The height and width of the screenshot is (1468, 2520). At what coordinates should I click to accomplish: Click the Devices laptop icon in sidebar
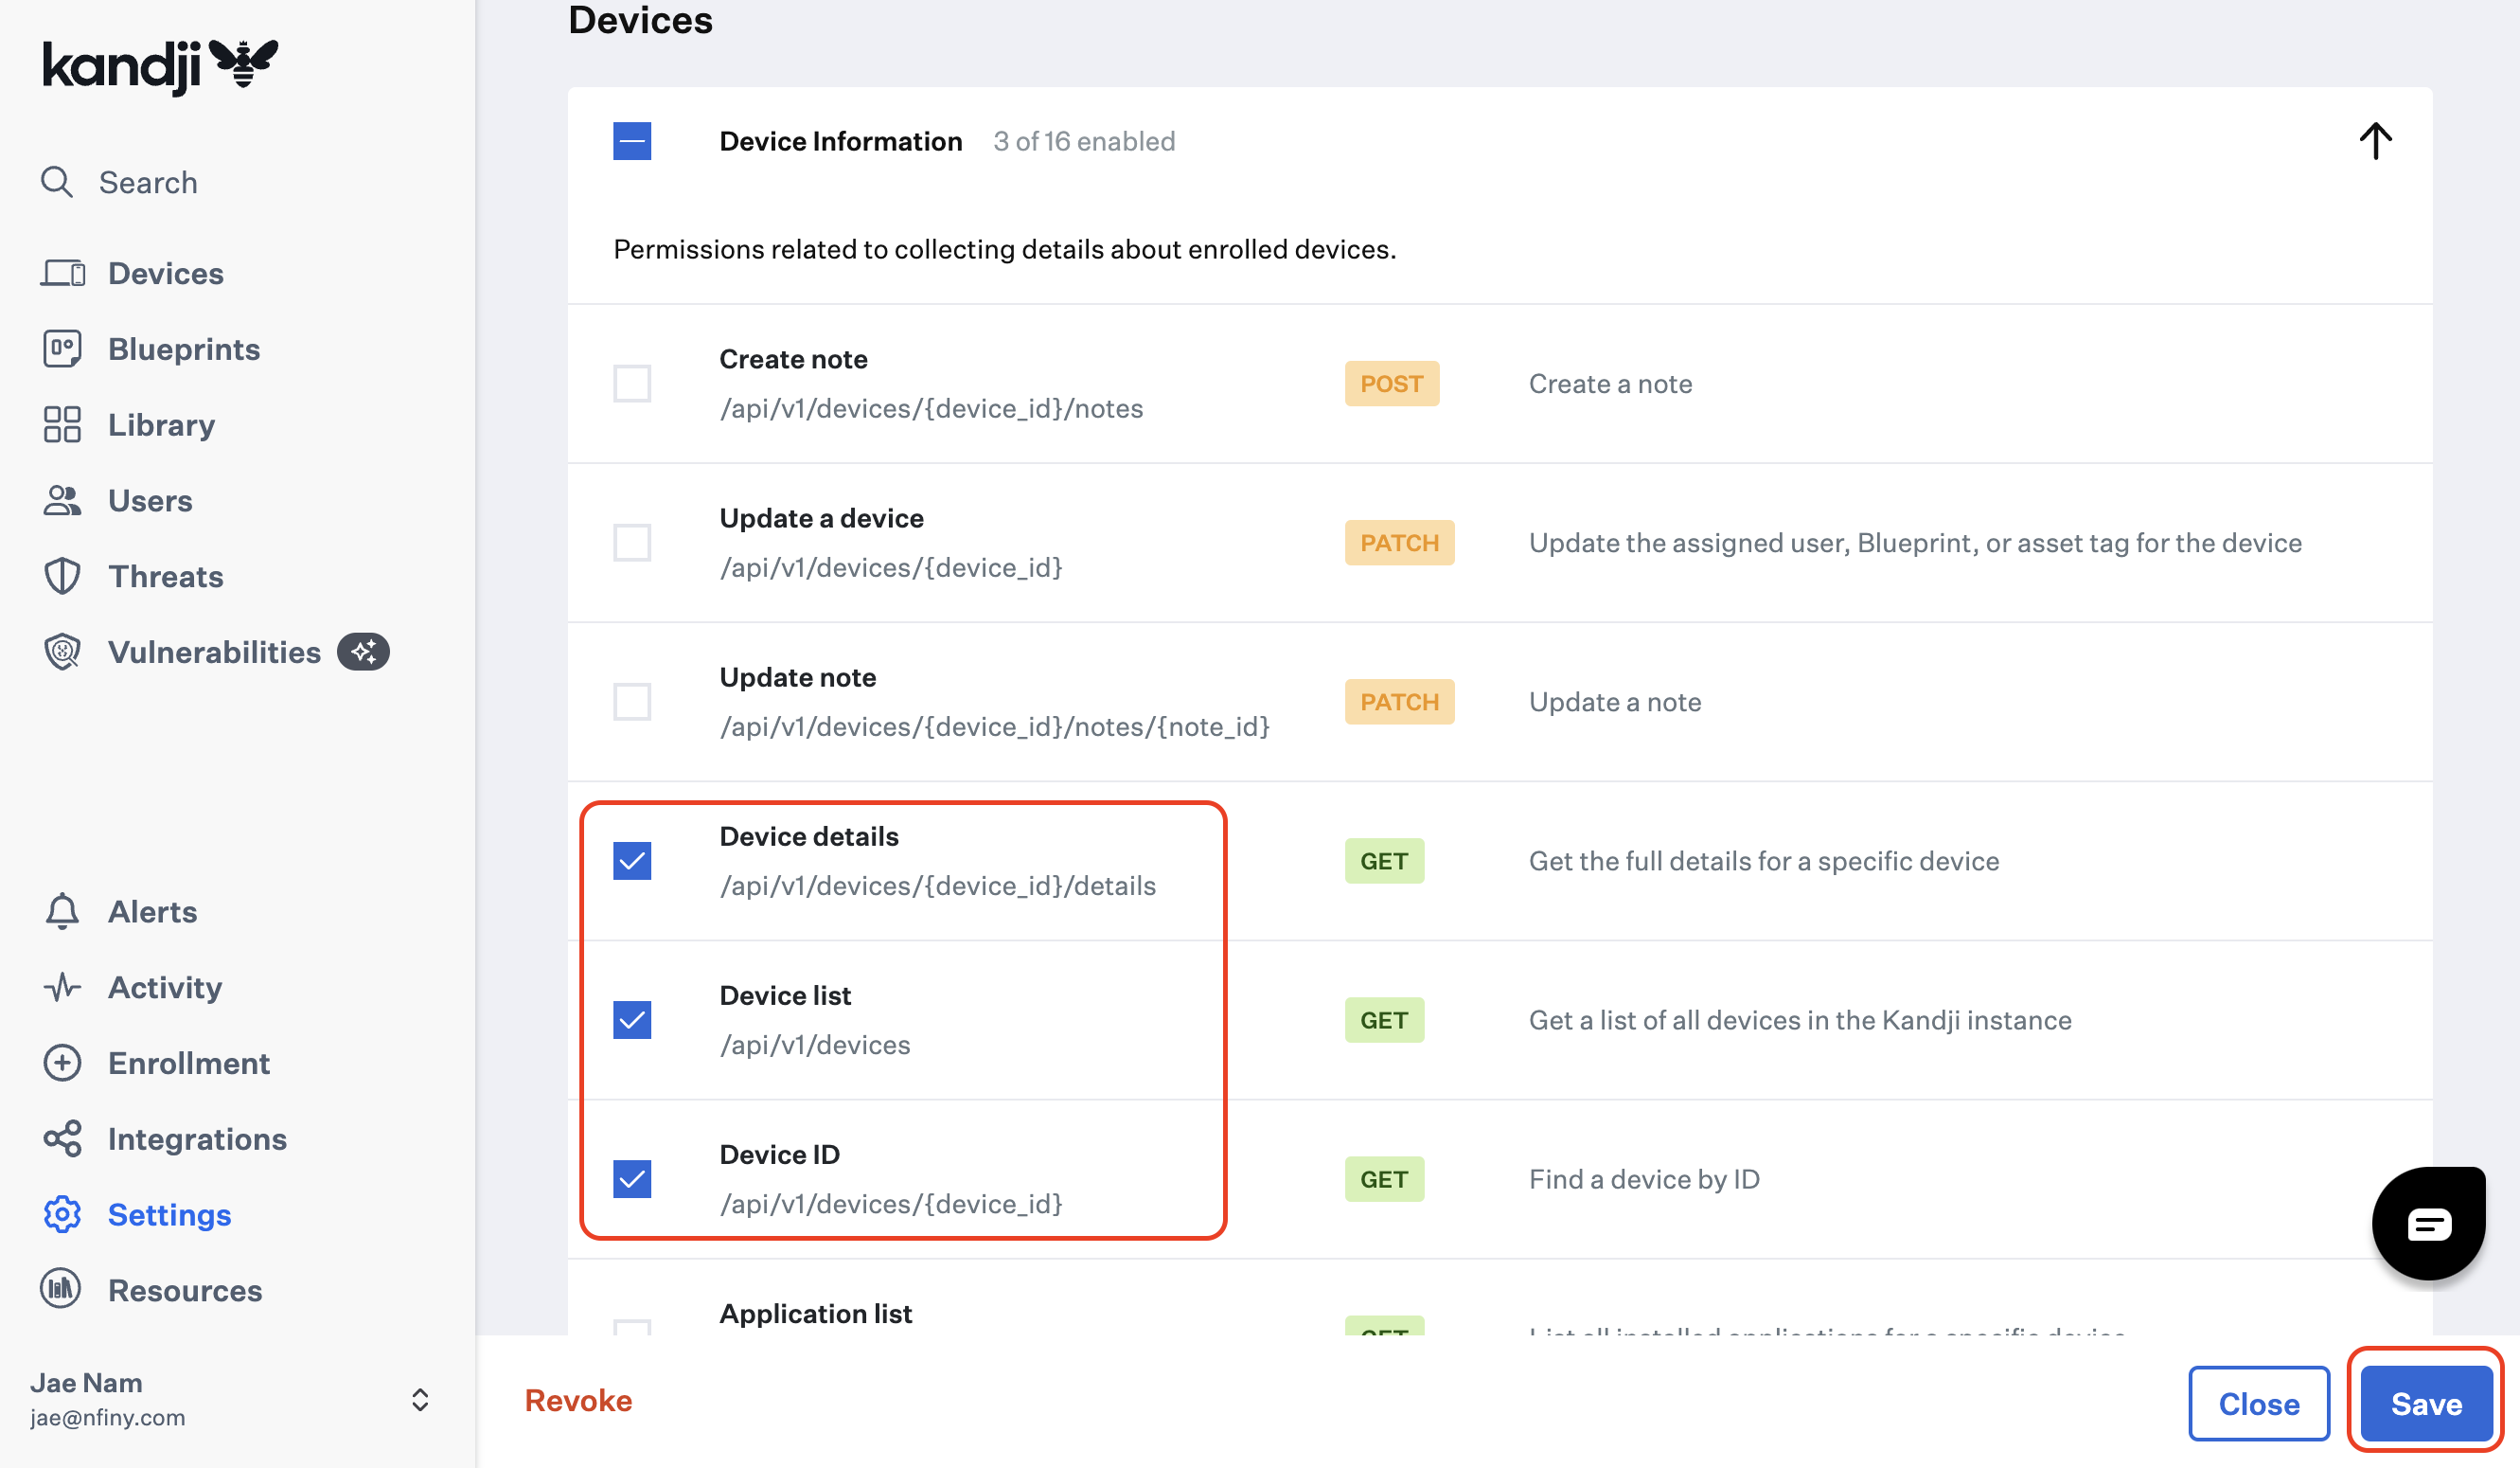coord(63,273)
